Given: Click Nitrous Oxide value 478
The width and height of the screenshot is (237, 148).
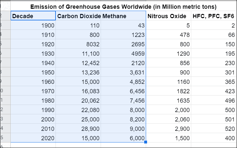Looking at the screenshot, I should pyautogui.click(x=168, y=35).
